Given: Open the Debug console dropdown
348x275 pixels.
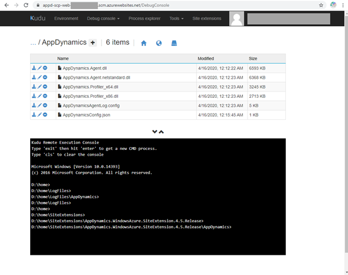Looking at the screenshot, I should point(103,19).
